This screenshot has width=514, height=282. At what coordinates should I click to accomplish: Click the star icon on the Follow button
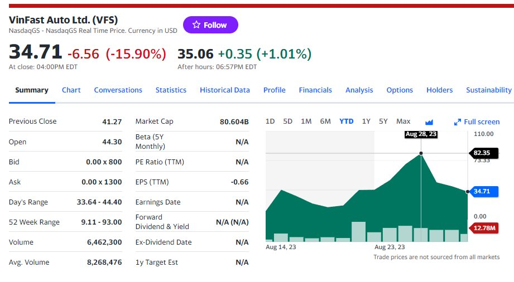(x=196, y=25)
